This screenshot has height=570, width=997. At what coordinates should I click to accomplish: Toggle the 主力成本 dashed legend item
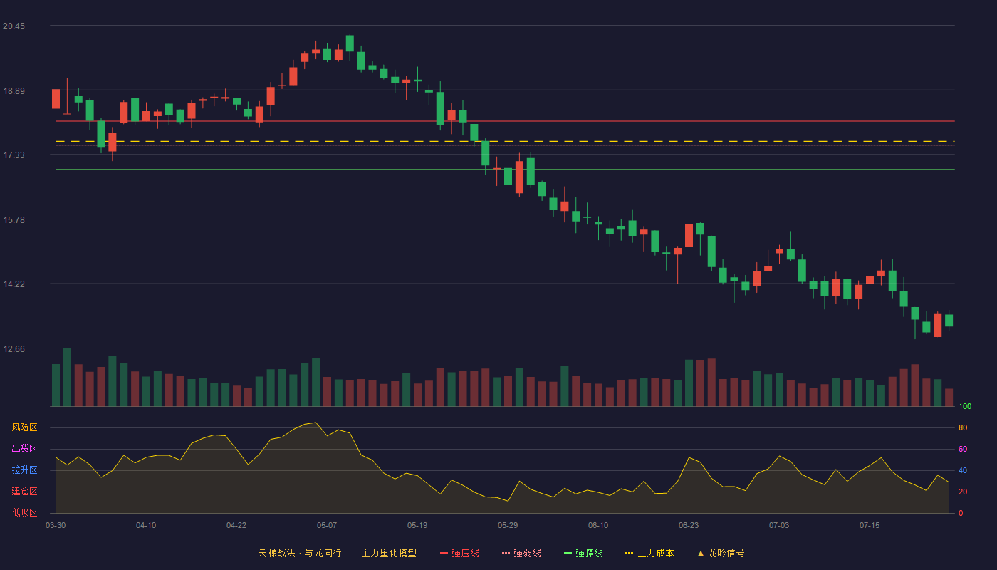(649, 553)
